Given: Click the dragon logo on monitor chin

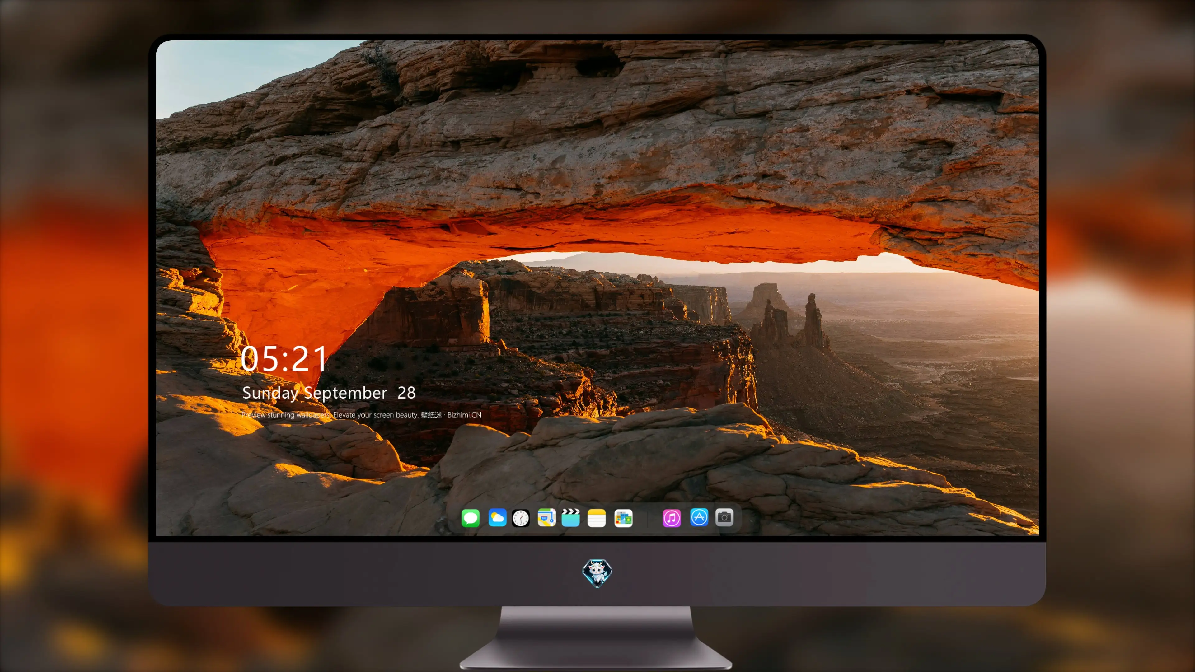Looking at the screenshot, I should (x=597, y=573).
